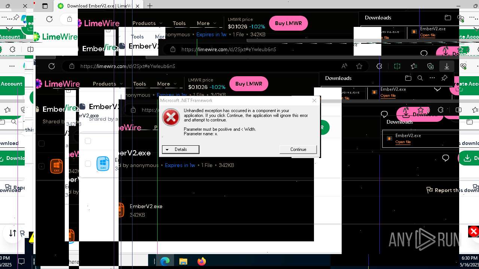479x269 pixels.
Task: Open the notification center icon in taskbar
Action: [x=22, y=262]
